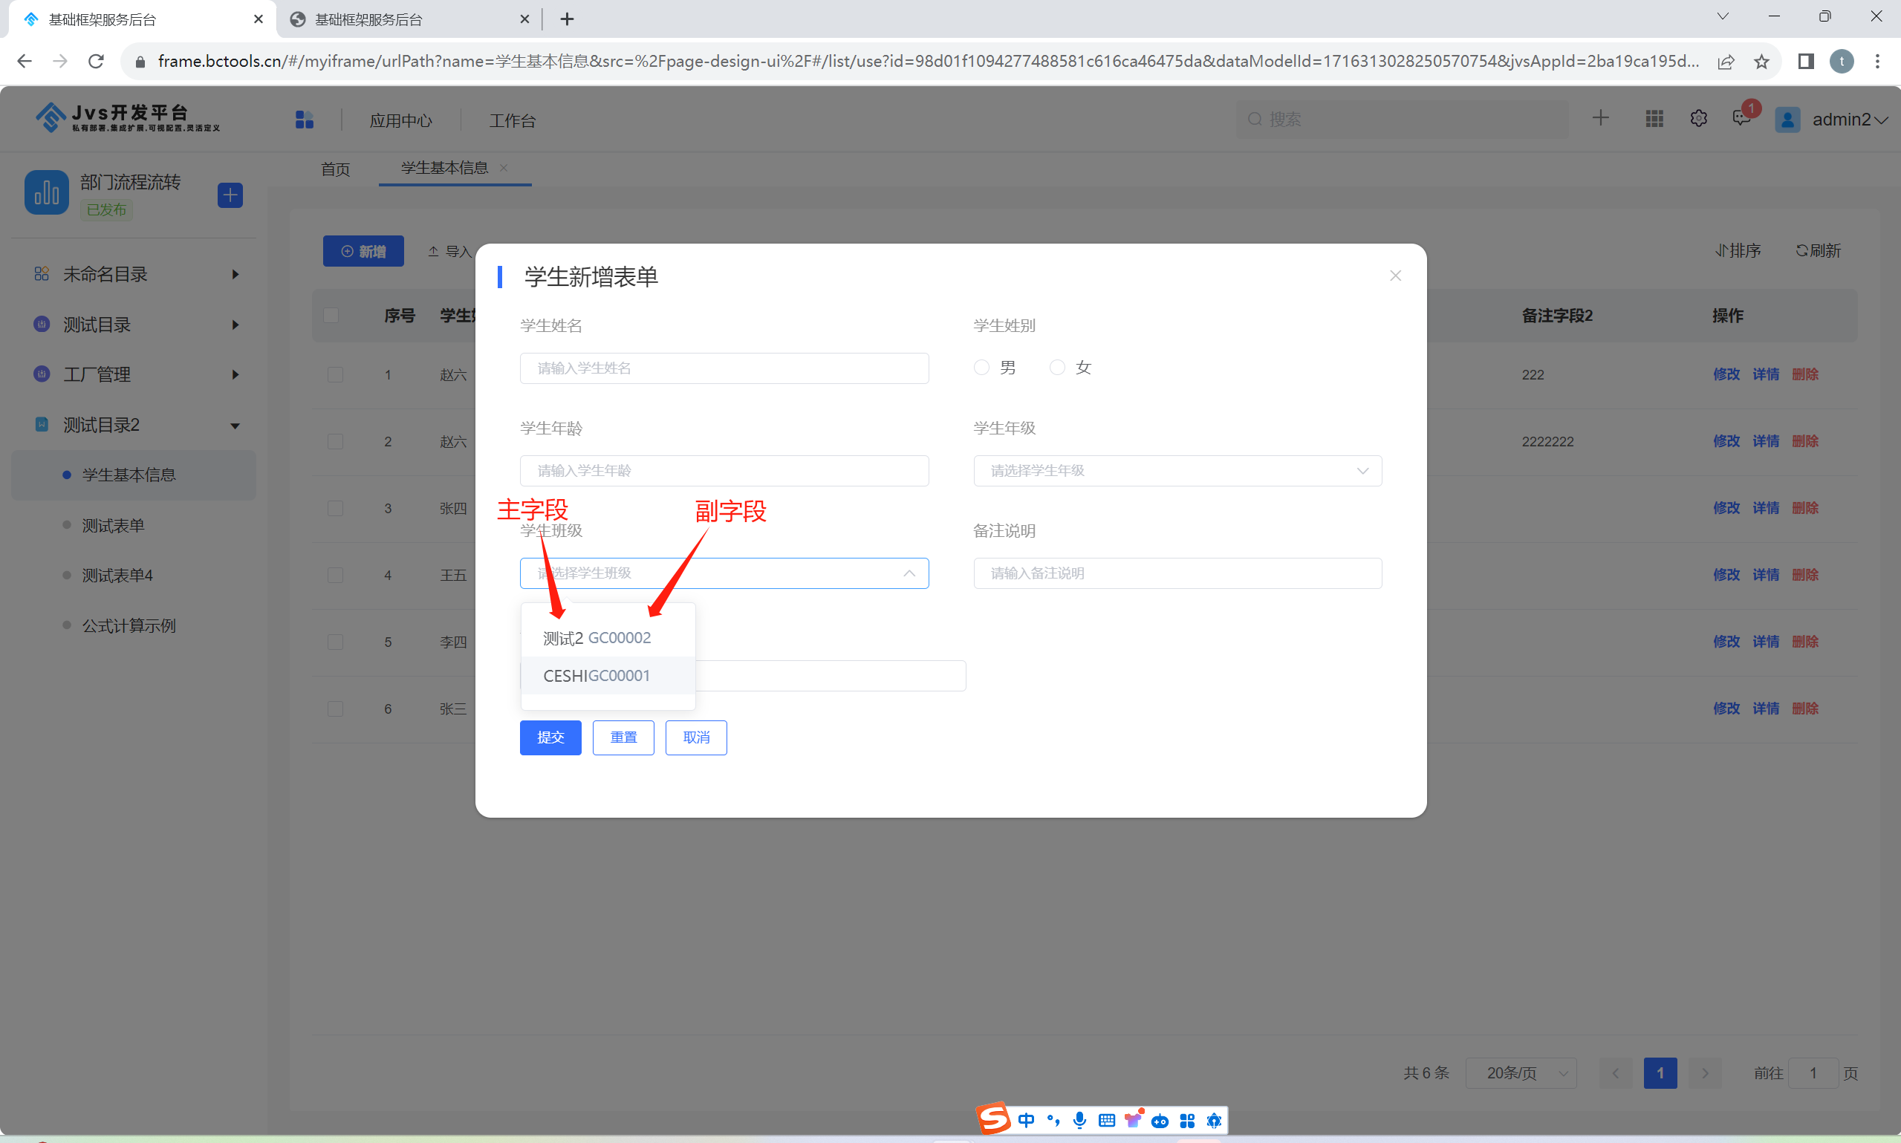
Task: Open the Sogou virtual keyboard icon
Action: coord(1106,1120)
